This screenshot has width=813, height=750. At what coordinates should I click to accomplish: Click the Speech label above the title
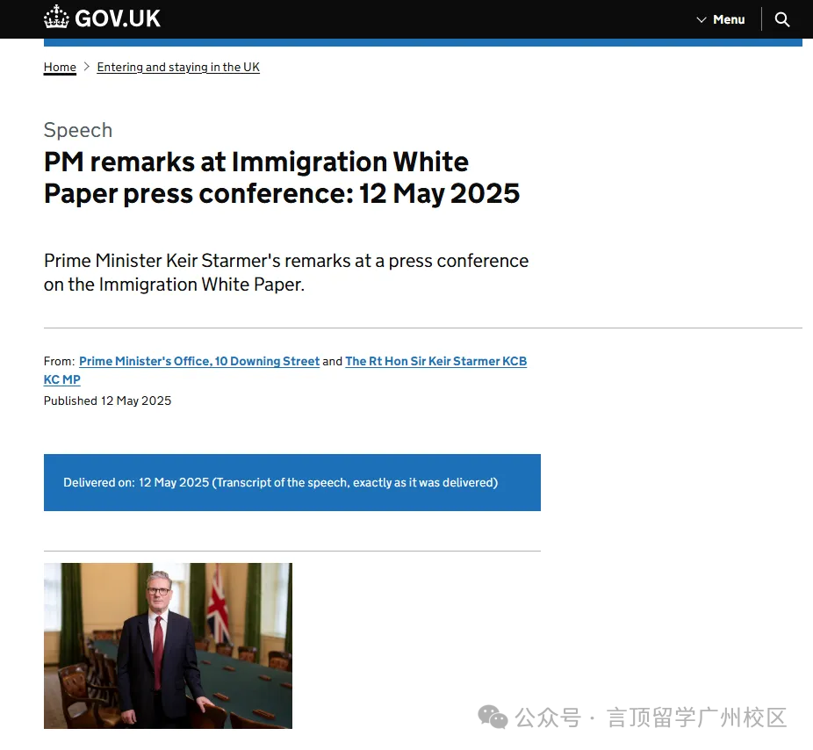78,130
